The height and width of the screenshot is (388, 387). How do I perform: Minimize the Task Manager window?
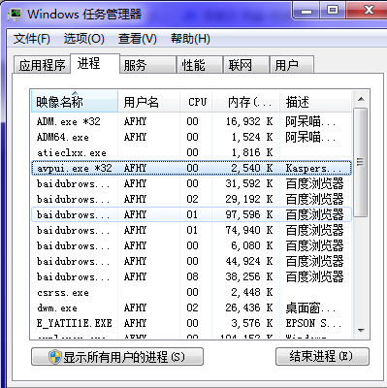pos(306,11)
